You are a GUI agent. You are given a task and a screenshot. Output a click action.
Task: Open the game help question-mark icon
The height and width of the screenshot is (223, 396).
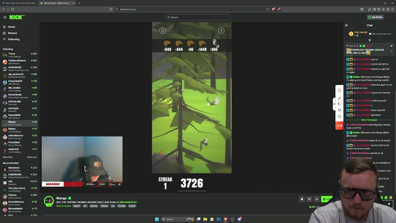(x=221, y=31)
